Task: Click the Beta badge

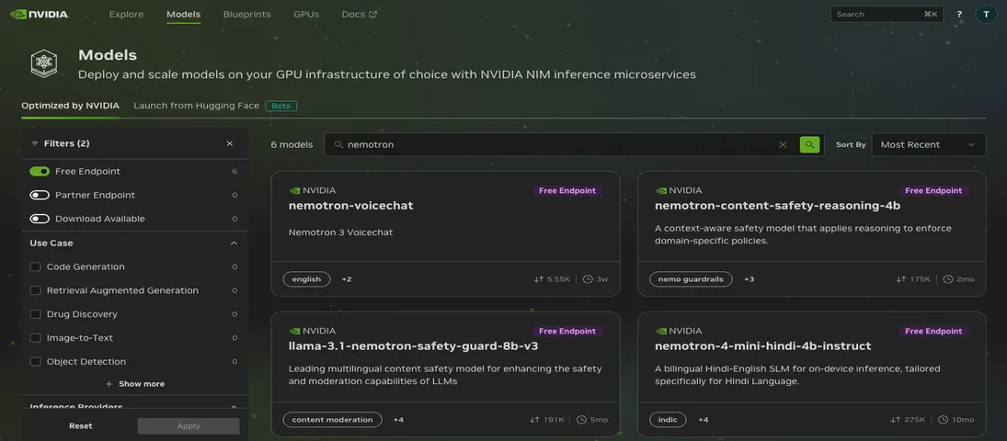Action: click(280, 106)
